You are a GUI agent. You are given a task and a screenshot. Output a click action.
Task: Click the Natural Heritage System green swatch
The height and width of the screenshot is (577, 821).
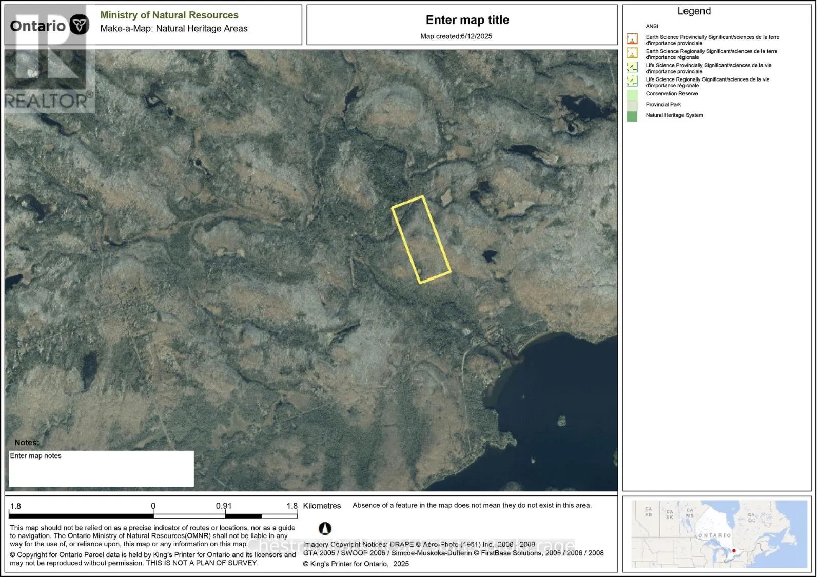632,116
